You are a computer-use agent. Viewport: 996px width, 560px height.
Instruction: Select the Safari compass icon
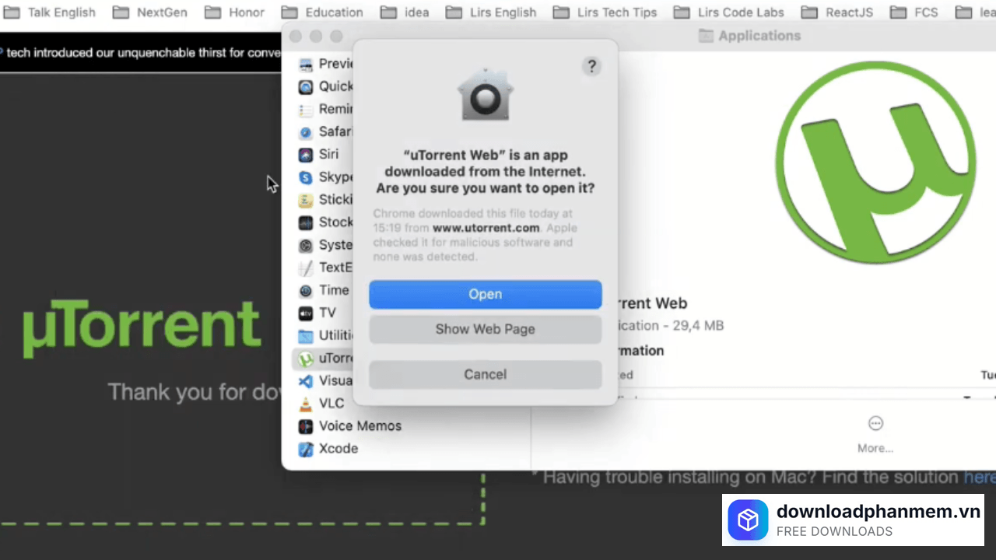pyautogui.click(x=306, y=131)
